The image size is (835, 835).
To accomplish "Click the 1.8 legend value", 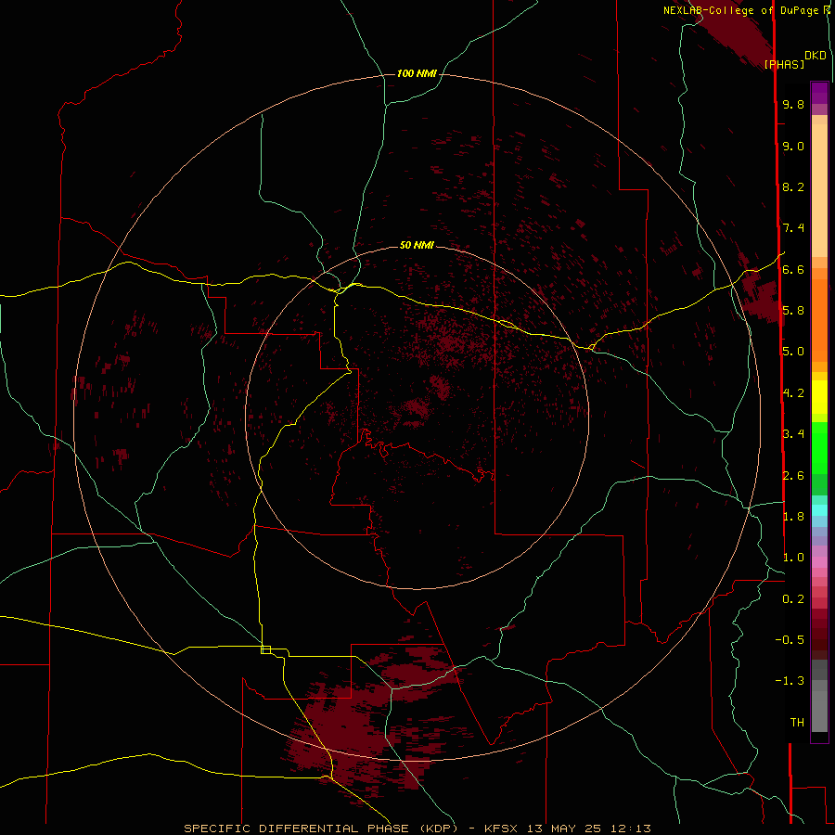I will click(793, 517).
